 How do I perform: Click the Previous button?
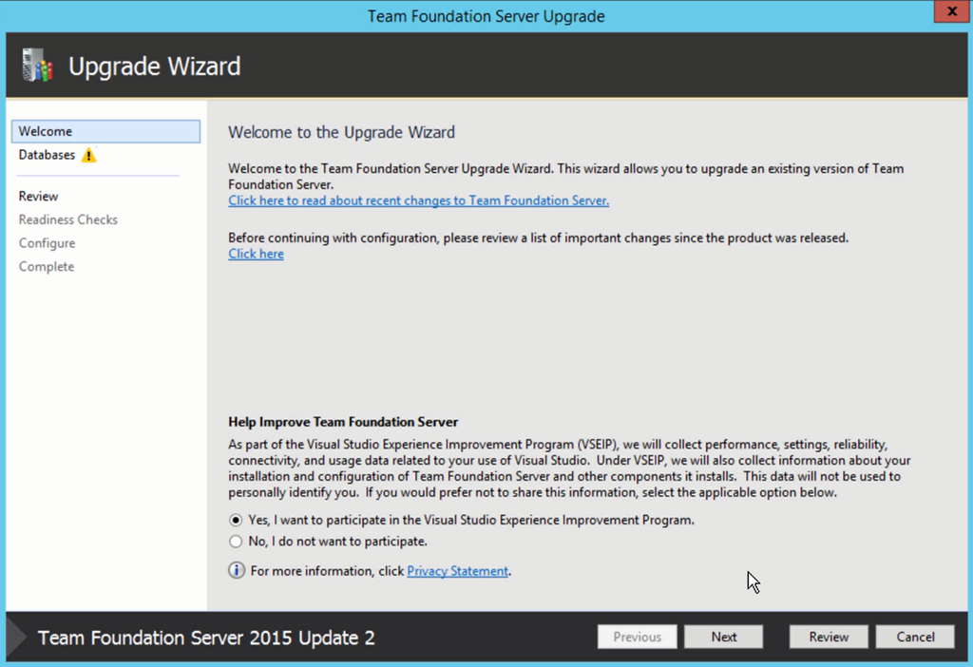[x=638, y=638]
